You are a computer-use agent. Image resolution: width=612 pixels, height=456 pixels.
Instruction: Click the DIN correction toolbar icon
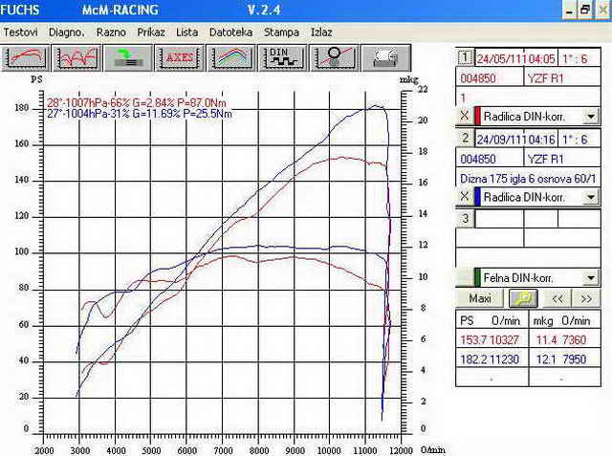click(281, 56)
